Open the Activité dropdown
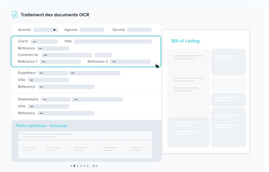This screenshot has width=269, height=172. point(46,30)
